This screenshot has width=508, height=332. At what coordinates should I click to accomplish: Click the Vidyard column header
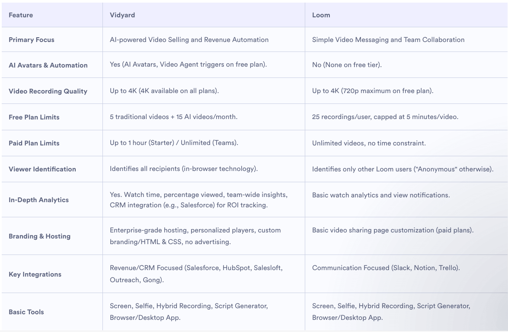point(122,15)
